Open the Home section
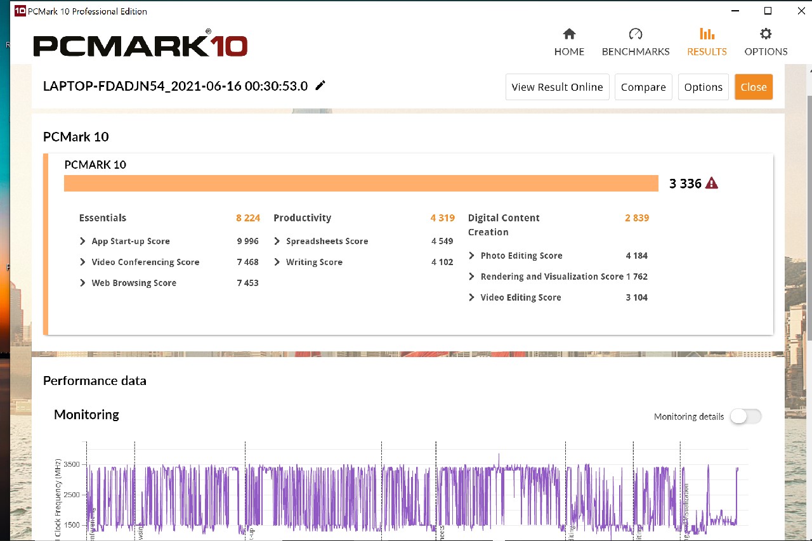812x541 pixels. (569, 42)
